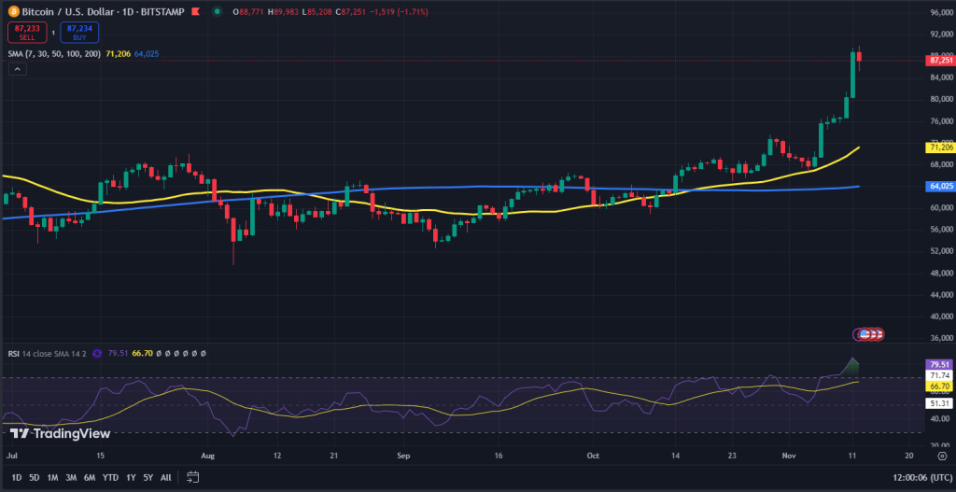Click the Jul label on the time axis
The height and width of the screenshot is (492, 956).
point(10,456)
